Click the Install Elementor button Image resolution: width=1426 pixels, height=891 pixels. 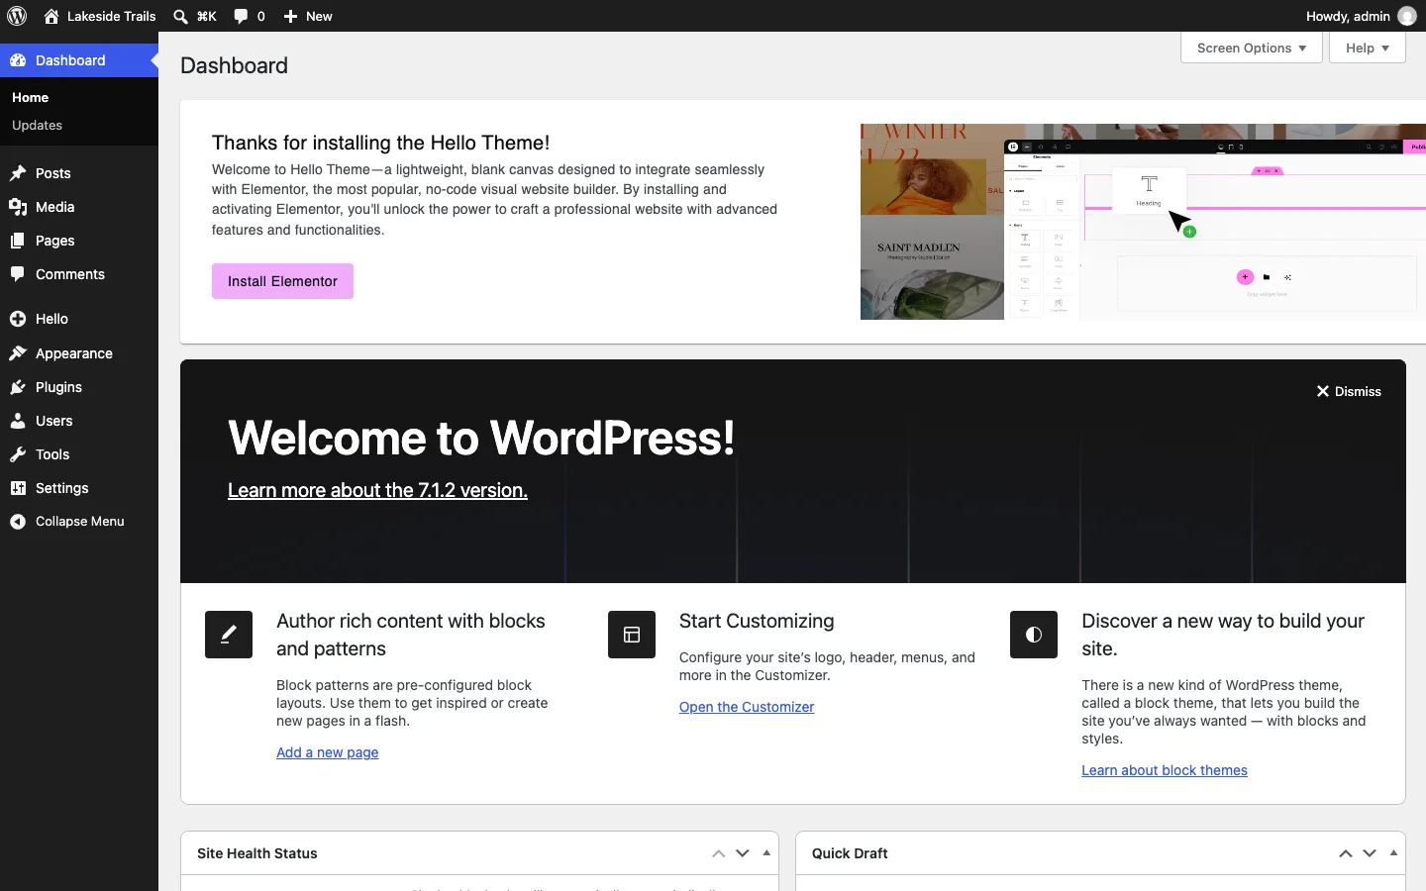(x=282, y=281)
